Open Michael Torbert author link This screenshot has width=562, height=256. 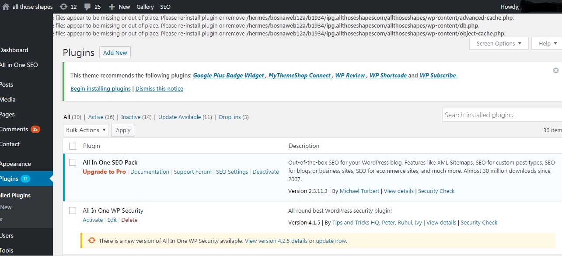pos(360,191)
